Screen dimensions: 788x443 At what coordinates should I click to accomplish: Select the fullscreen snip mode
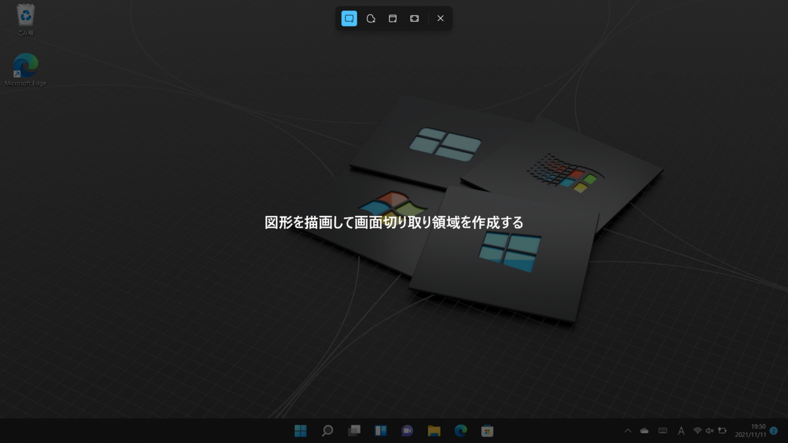[x=414, y=18]
